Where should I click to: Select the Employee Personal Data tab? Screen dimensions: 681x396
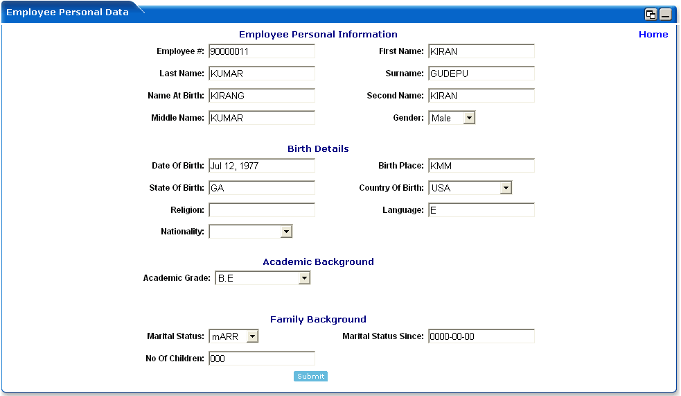67,12
